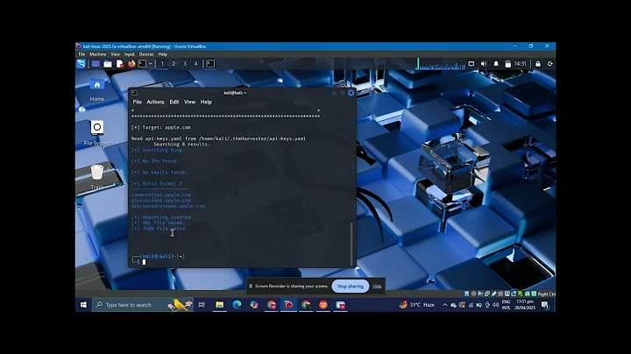The image size is (631, 354).
Task: Click Stop sharing button
Action: click(x=350, y=286)
